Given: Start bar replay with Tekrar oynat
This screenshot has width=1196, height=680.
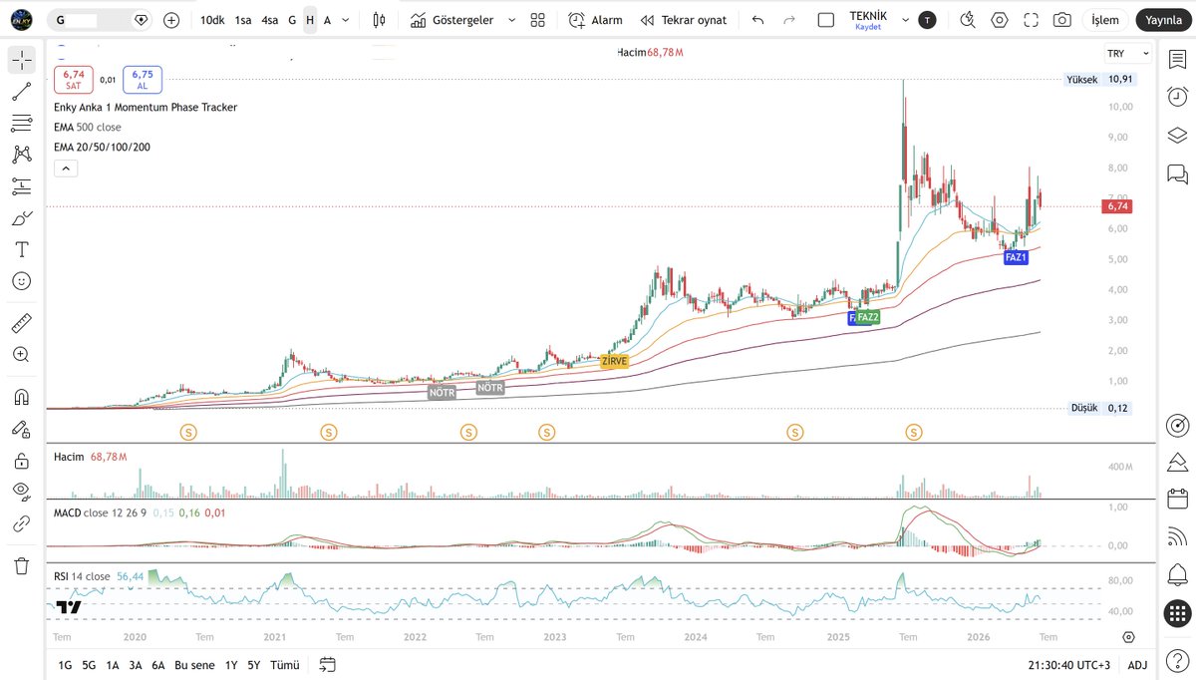Looking at the screenshot, I should click(x=684, y=20).
